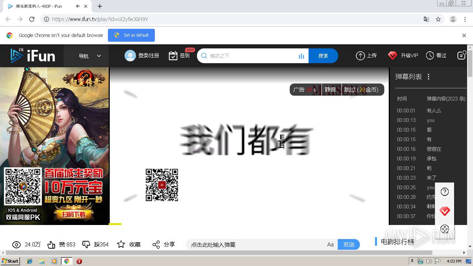Image resolution: width=473 pixels, height=266 pixels.
Task: Mute the tab audio speaker icon
Action: point(78,6)
